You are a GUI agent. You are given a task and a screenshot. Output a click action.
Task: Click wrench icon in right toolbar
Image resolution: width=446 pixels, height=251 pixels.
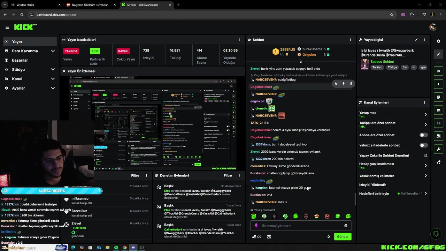coord(438,149)
